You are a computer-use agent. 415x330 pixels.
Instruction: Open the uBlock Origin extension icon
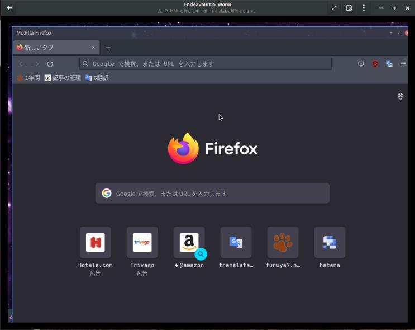point(375,64)
